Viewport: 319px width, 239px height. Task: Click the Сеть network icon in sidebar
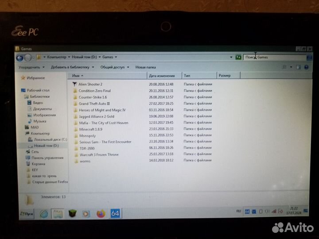pyautogui.click(x=28, y=152)
